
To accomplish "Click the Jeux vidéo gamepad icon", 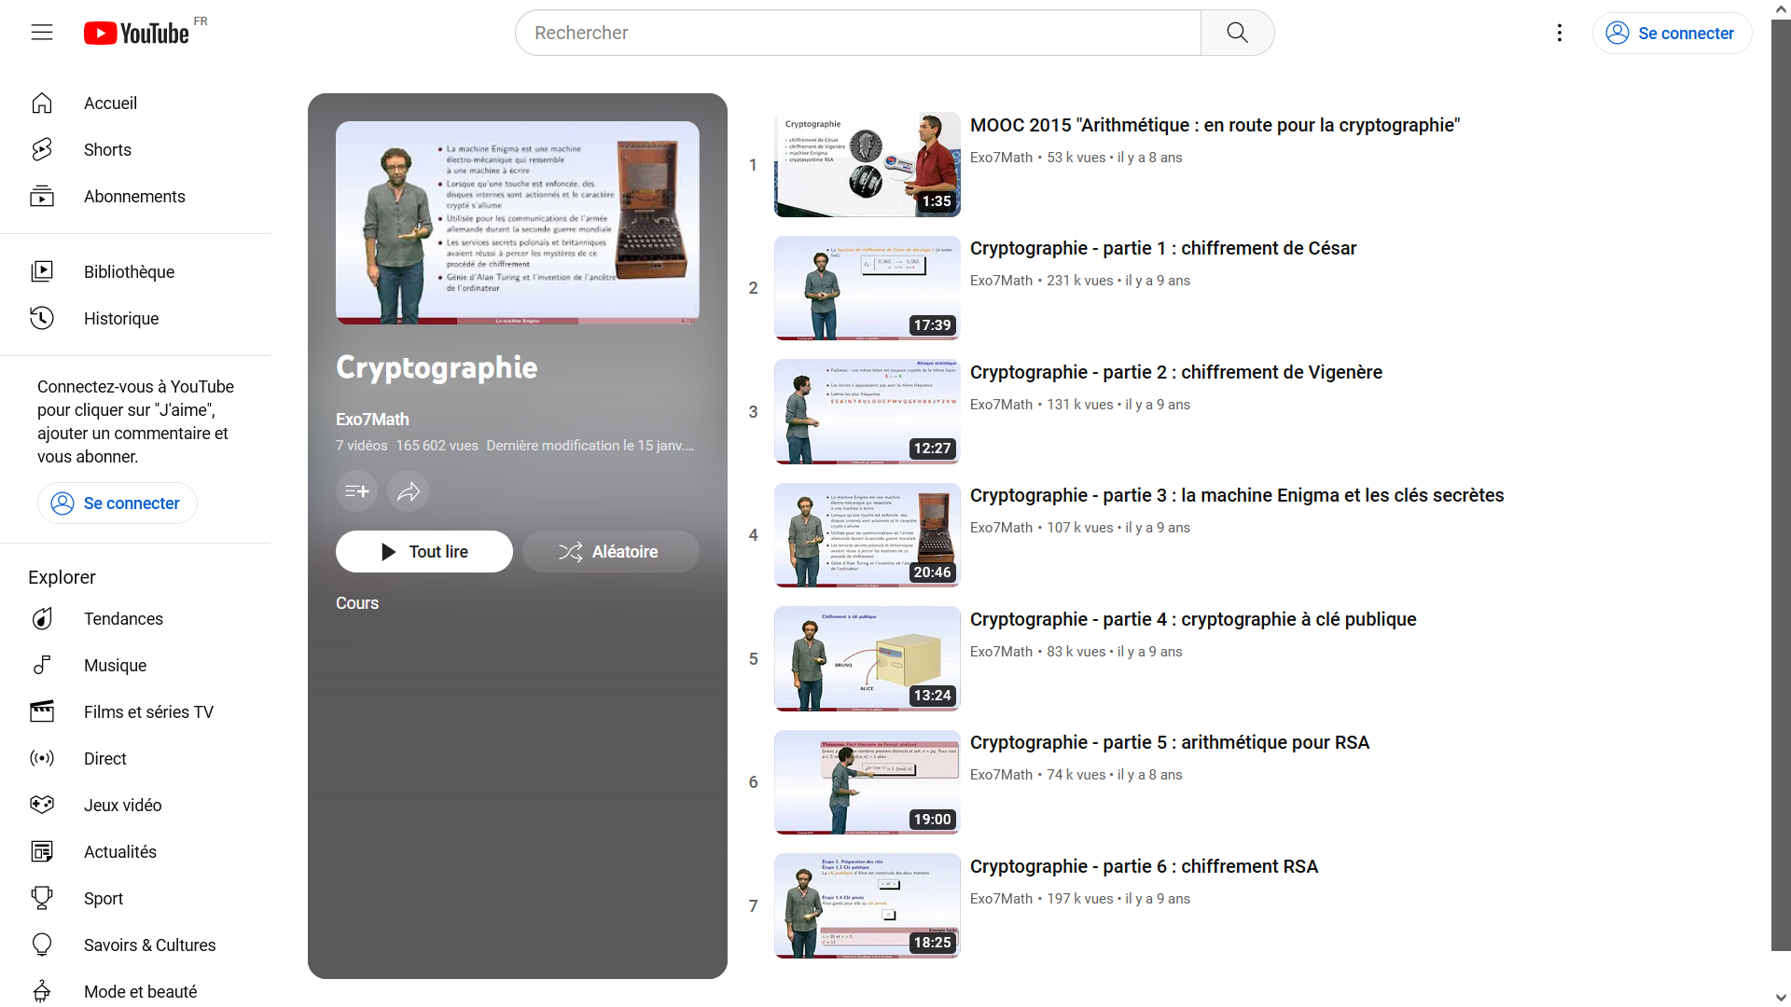I will click(x=42, y=805).
